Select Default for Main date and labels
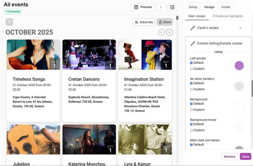The width and height of the screenshot is (253, 166). pos(191,145)
